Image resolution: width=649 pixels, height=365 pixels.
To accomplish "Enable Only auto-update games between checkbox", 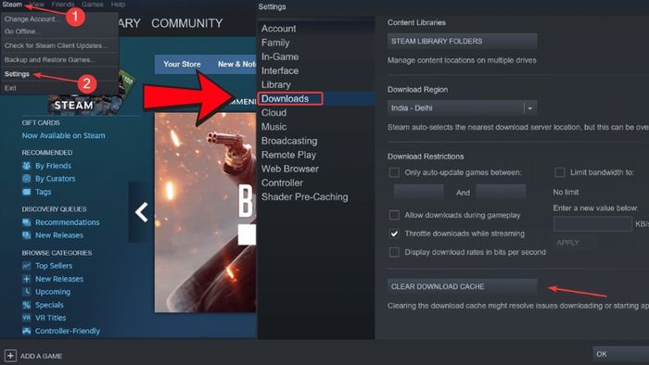I will [394, 172].
